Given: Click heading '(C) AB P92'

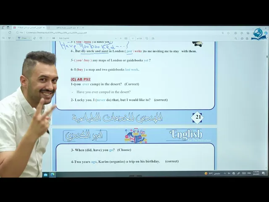Looking at the screenshot, I should tap(80, 79).
